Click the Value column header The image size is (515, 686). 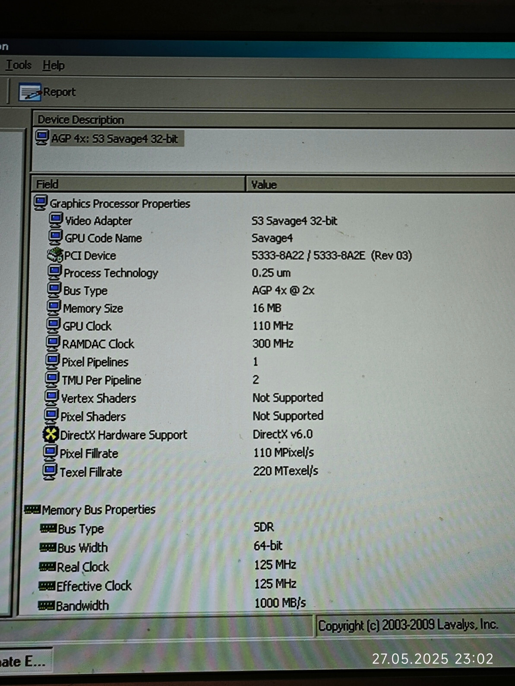380,185
